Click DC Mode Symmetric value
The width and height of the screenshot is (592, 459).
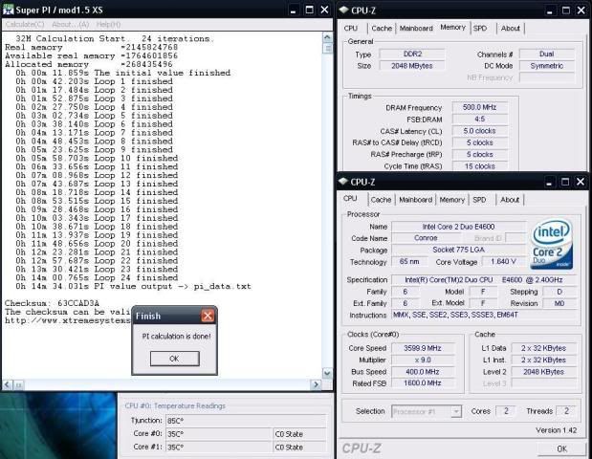(547, 66)
